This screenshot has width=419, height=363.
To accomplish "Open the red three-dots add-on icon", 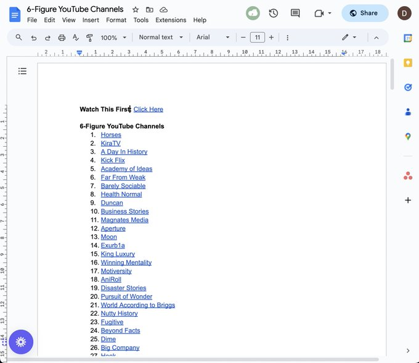I will click(x=408, y=176).
